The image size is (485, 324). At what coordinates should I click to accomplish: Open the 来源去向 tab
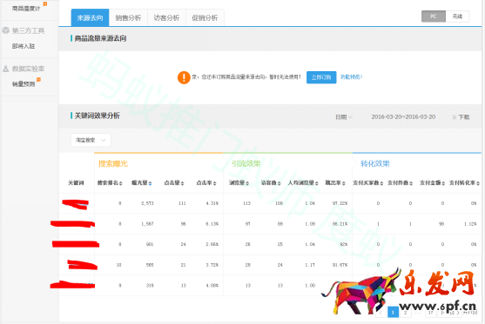(90, 18)
